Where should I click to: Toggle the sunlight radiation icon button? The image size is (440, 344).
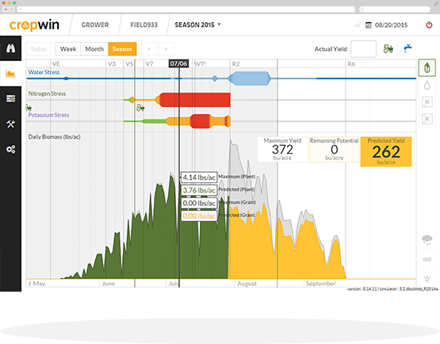(427, 279)
